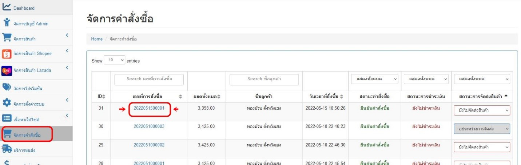The image size is (521, 165).
Task: Expand the จัดการสินค้า submenu chevron
Action: 67,35
